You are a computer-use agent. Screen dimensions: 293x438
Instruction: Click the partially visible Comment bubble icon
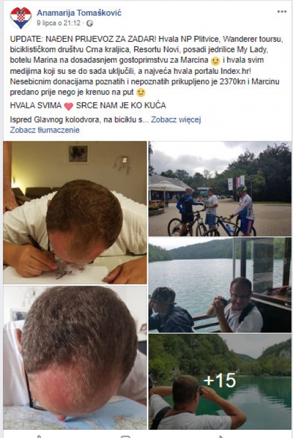(125, 436)
